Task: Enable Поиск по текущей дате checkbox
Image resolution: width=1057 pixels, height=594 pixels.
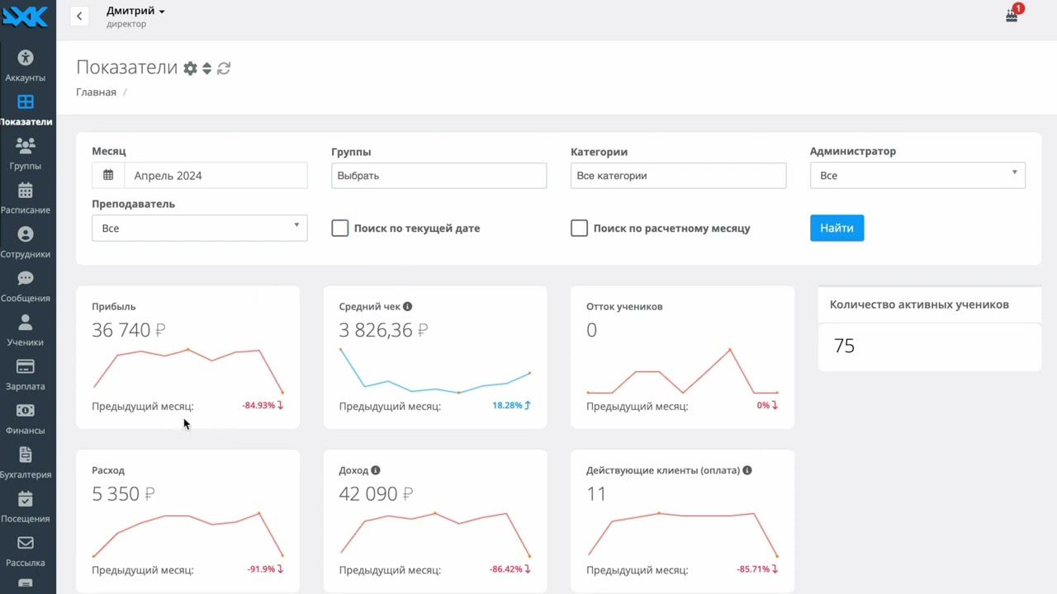Action: point(340,229)
